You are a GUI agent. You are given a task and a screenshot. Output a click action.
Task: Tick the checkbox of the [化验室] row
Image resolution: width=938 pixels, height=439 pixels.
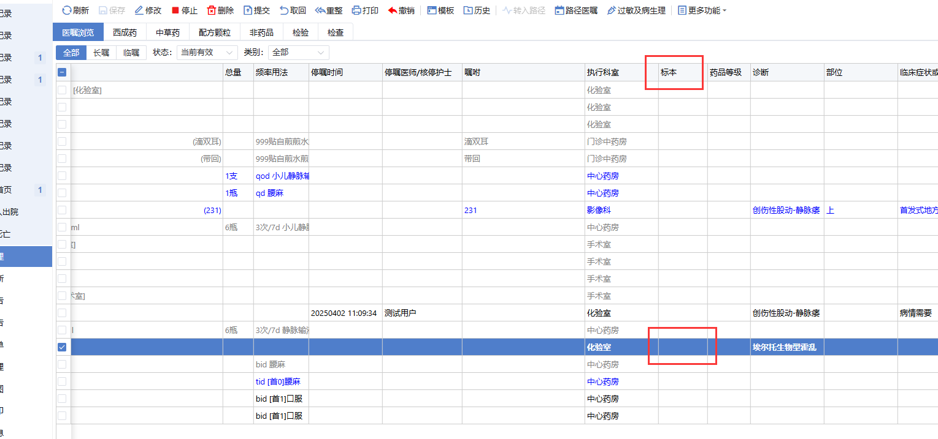(x=62, y=90)
